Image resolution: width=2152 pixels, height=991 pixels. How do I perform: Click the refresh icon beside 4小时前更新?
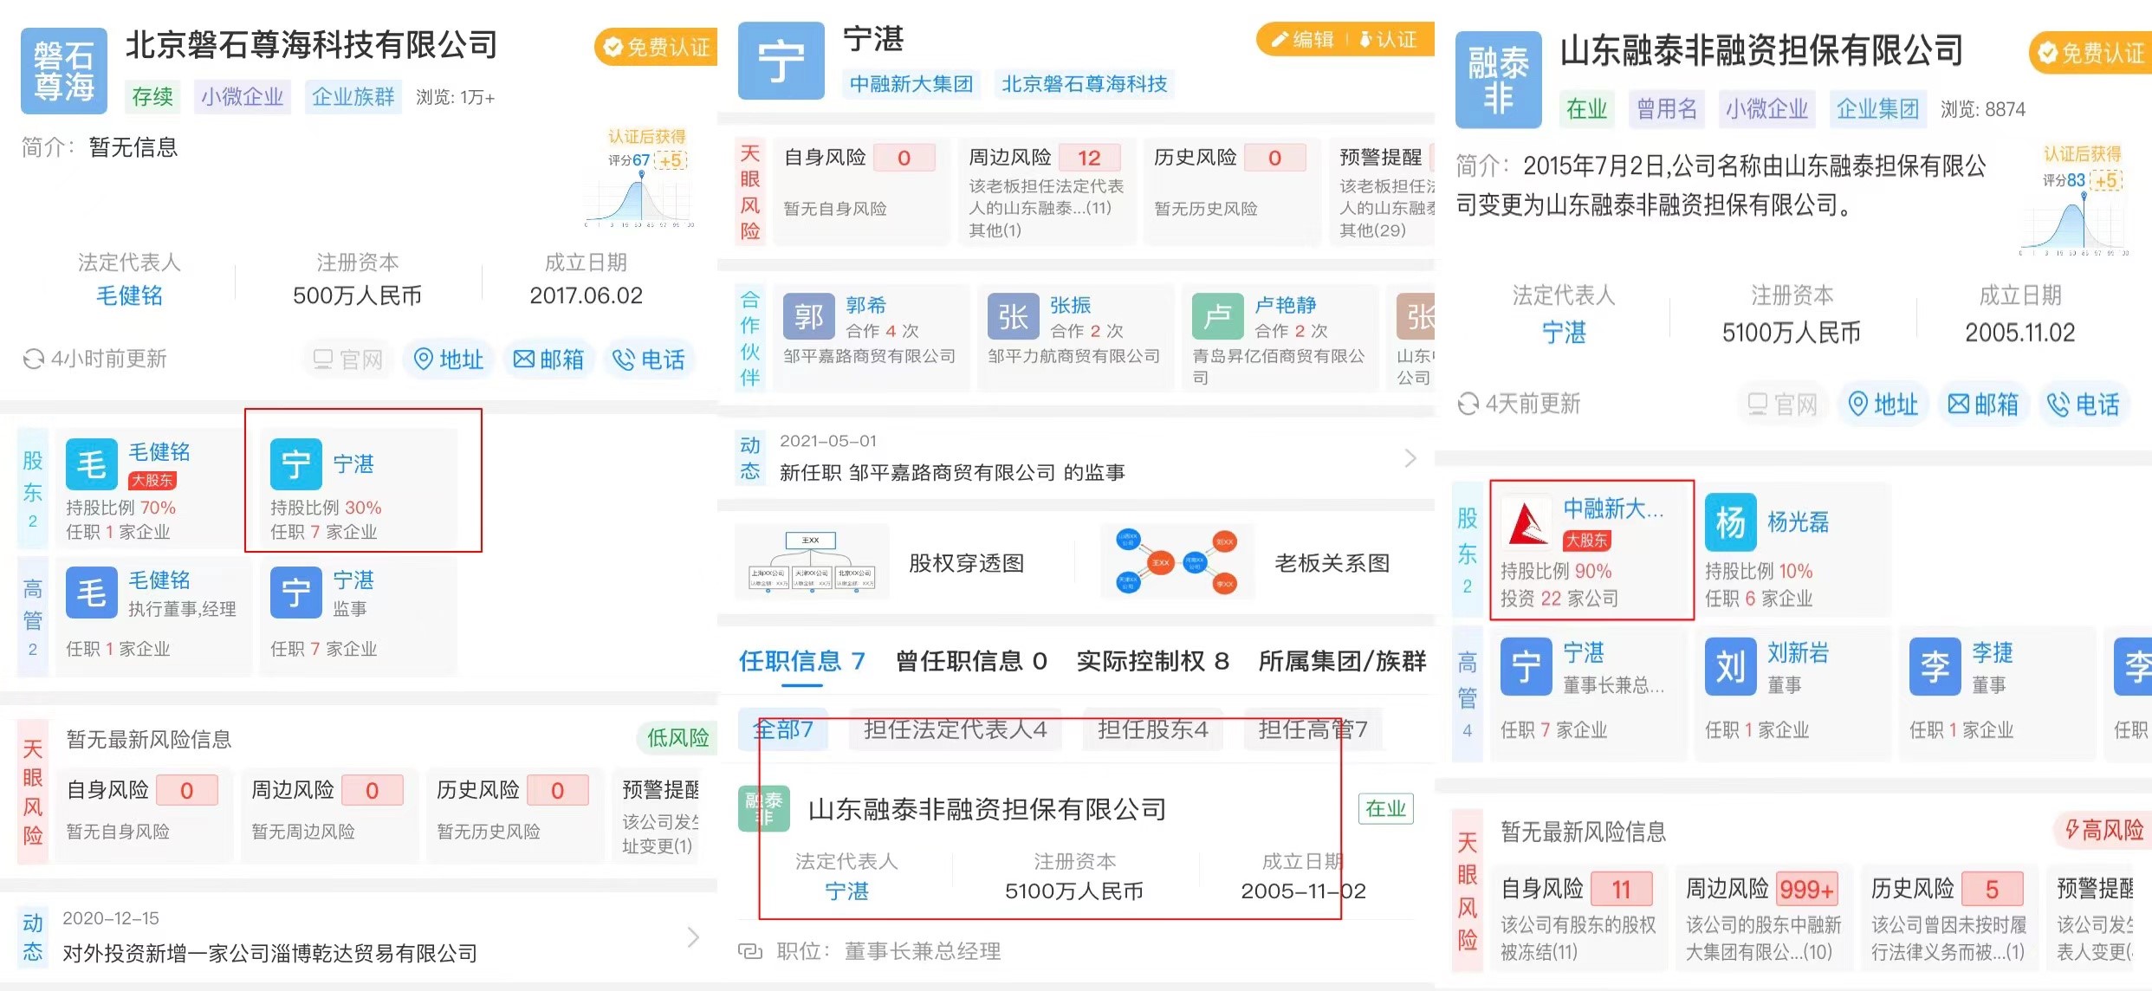34,359
